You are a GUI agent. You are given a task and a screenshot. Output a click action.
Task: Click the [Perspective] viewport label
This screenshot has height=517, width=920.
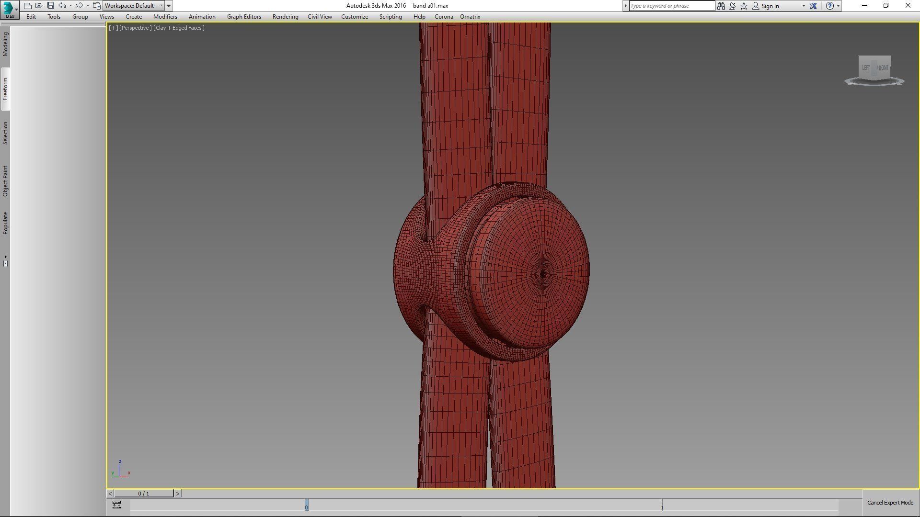pyautogui.click(x=136, y=28)
